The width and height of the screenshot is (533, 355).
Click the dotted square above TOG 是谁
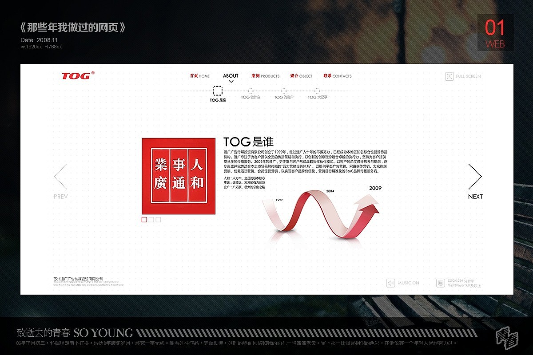[217, 91]
